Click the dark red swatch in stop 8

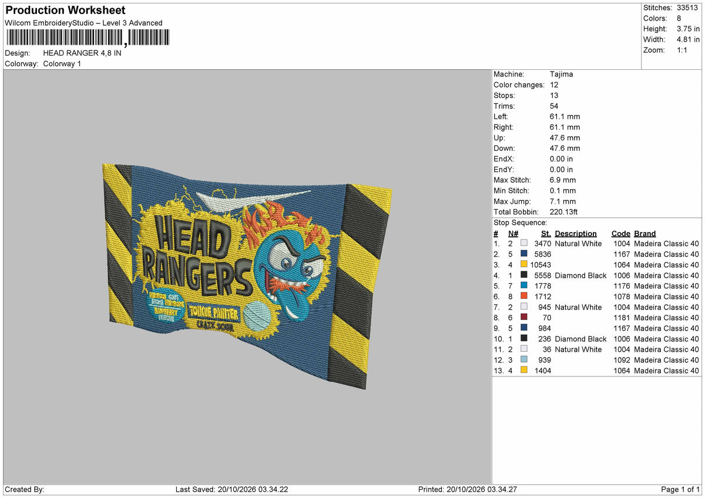click(523, 317)
